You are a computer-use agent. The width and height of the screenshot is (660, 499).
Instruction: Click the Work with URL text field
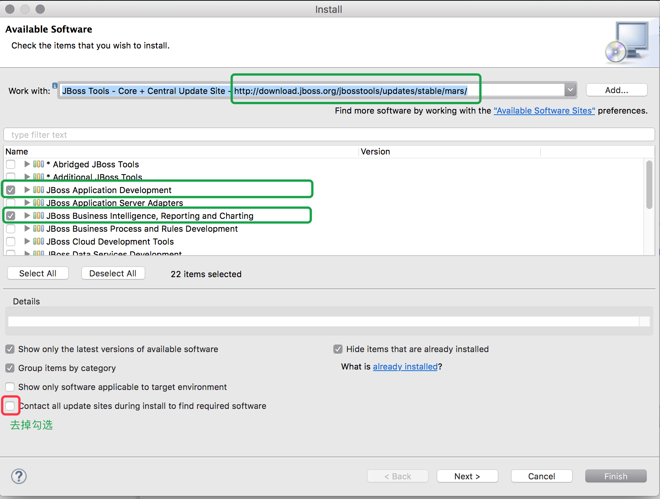[x=312, y=90]
